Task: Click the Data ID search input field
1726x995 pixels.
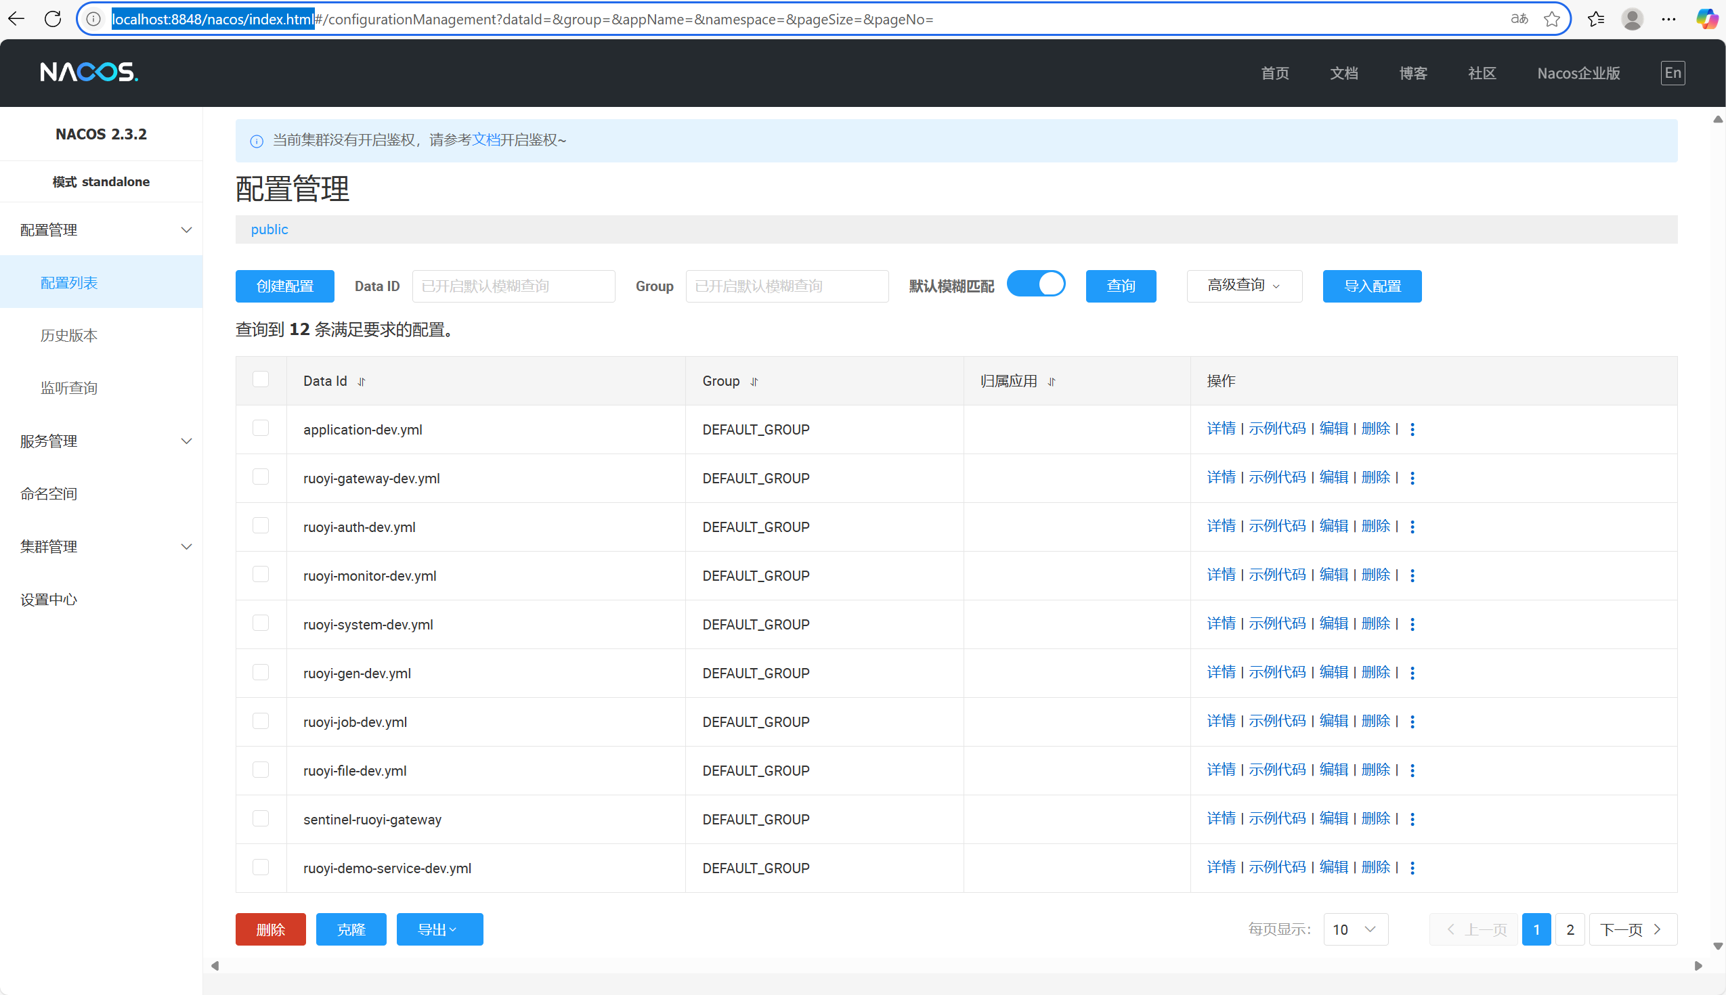Action: coord(513,286)
